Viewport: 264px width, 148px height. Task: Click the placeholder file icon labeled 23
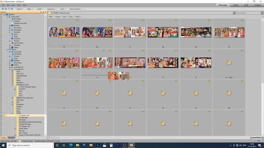(x=64, y=93)
